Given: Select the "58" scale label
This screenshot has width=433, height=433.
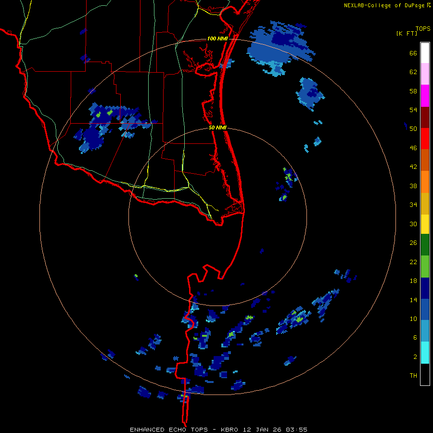Looking at the screenshot, I should coord(413,91).
